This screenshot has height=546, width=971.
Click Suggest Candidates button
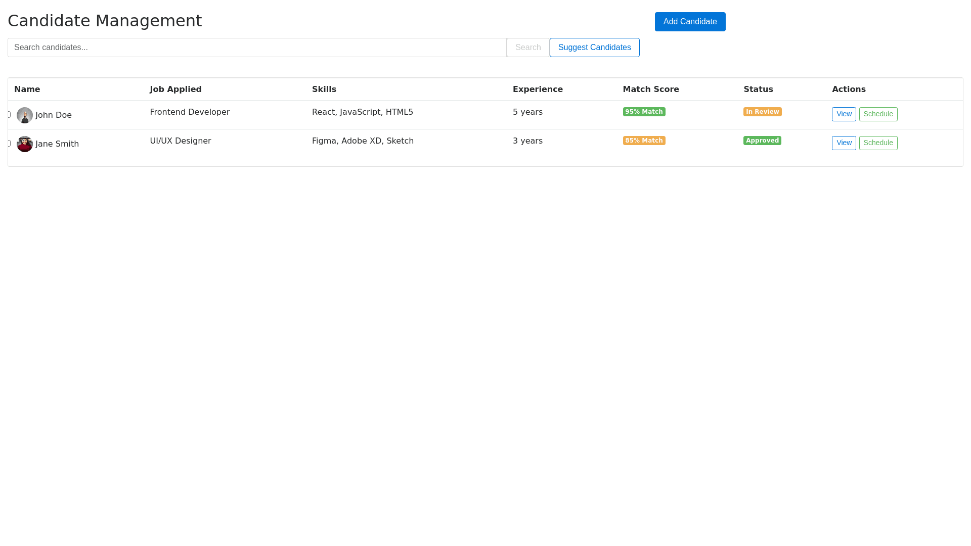tap(594, 48)
